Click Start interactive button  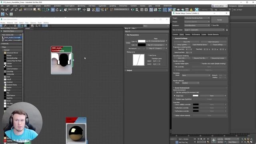pos(213,42)
